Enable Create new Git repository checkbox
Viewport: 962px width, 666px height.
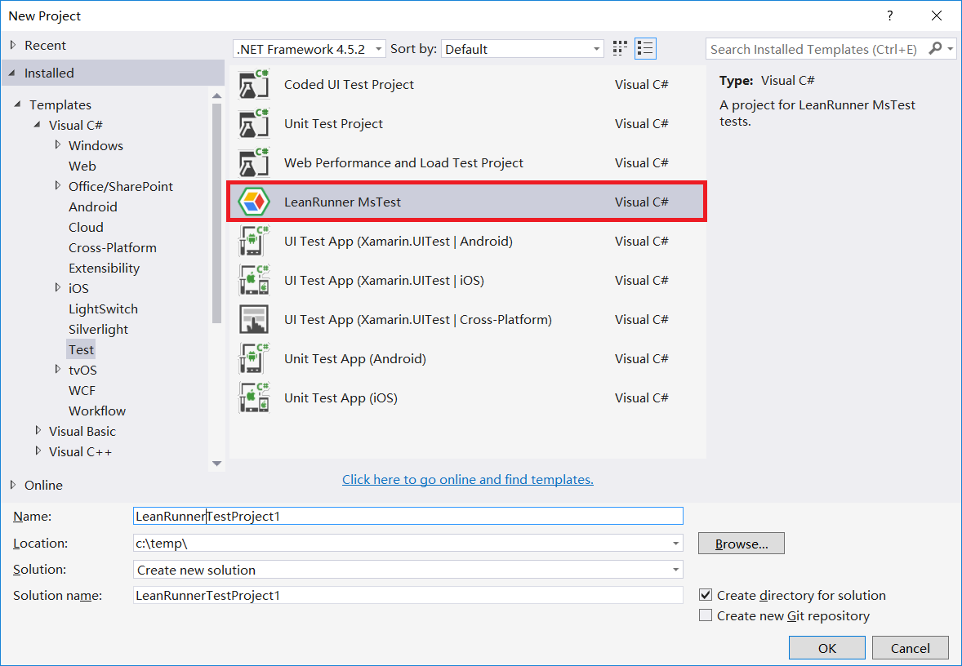click(x=706, y=615)
